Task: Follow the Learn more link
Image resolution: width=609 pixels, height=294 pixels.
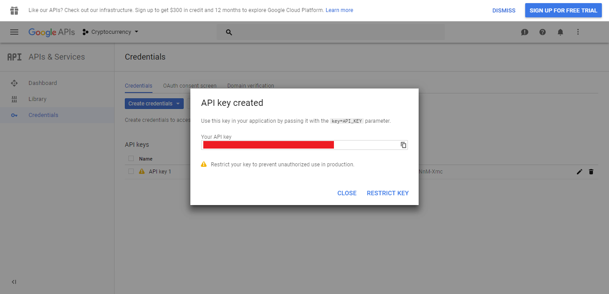Action: (339, 10)
